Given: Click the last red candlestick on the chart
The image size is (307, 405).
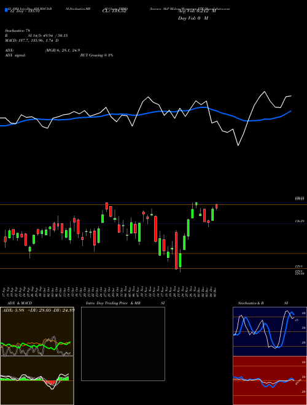Looking at the screenshot, I should [217, 206].
